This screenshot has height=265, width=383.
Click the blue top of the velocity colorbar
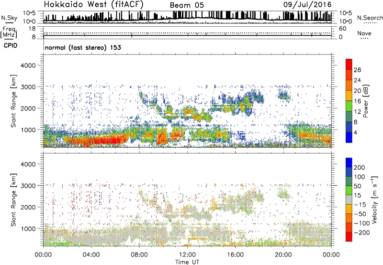pyautogui.click(x=349, y=163)
